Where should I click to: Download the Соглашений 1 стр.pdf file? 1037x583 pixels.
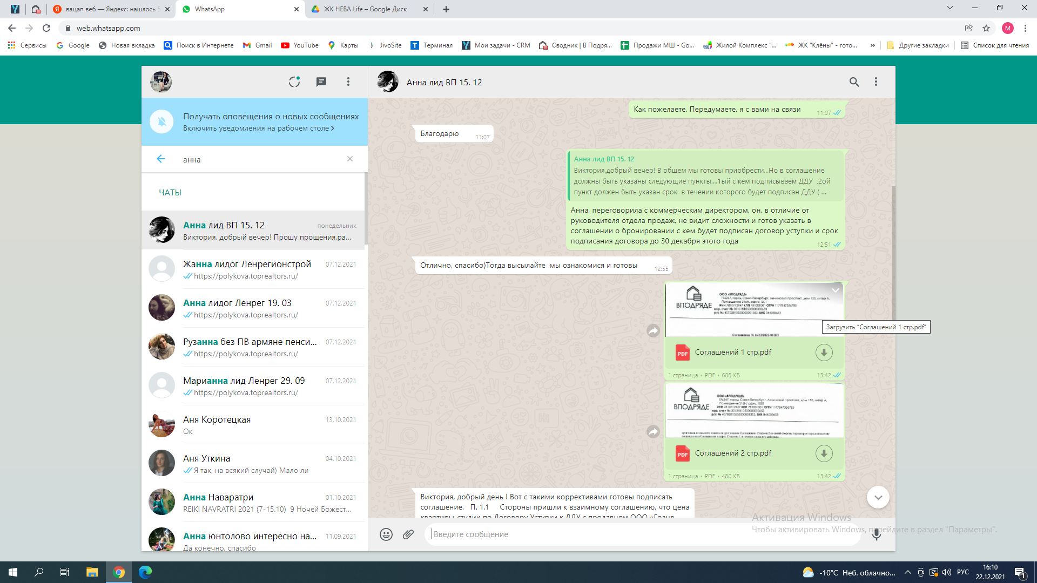(x=823, y=352)
